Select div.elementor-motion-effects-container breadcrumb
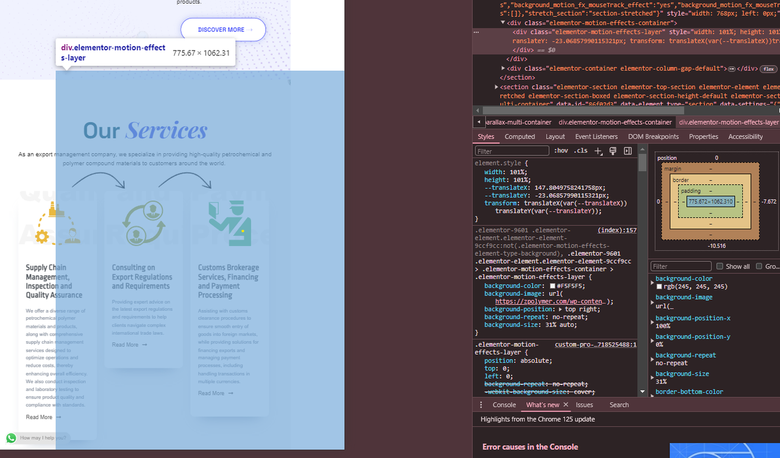This screenshot has height=458, width=780. click(x=615, y=122)
